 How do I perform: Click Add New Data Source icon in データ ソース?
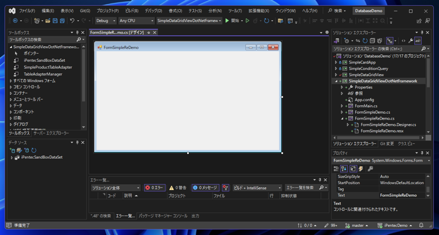[12, 150]
